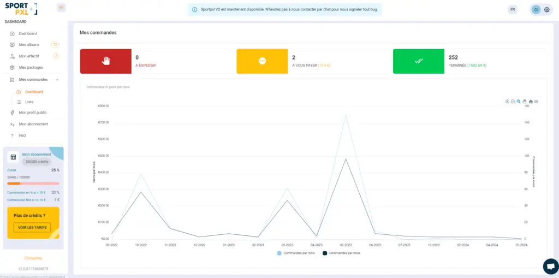Viewport: 559px width, 278px height.
Task: Toggle light blue Commandes par mois legend
Action: point(295,253)
